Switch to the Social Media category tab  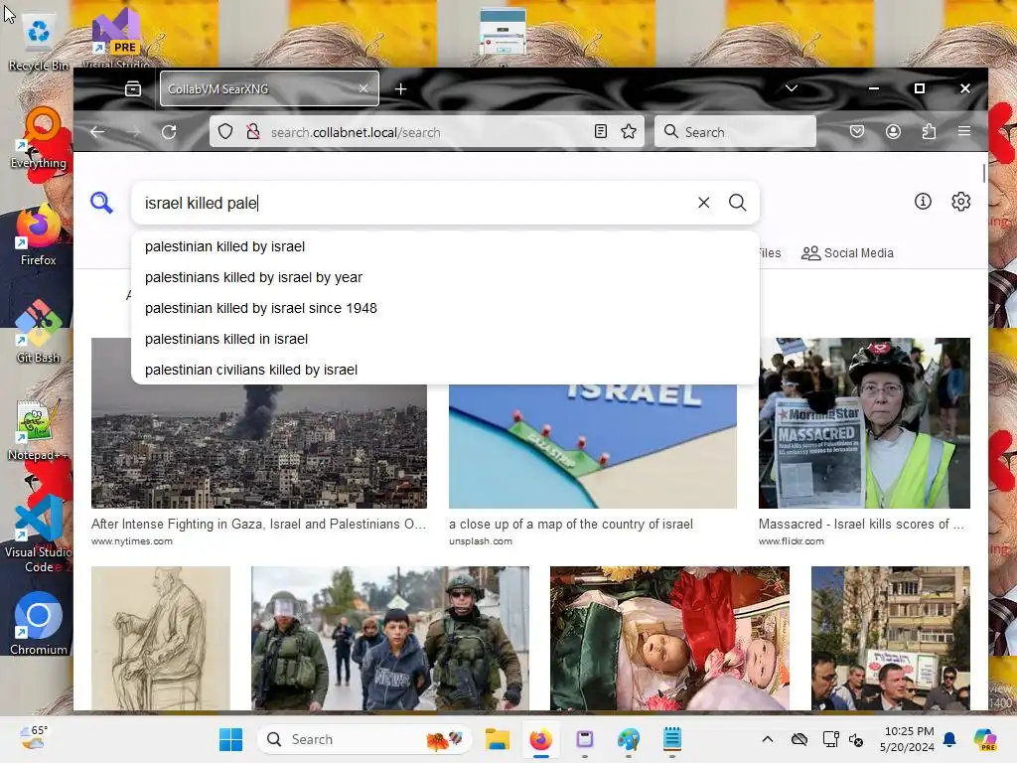coord(848,253)
